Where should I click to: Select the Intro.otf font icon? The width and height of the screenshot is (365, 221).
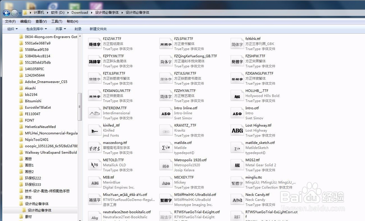(x=237, y=113)
